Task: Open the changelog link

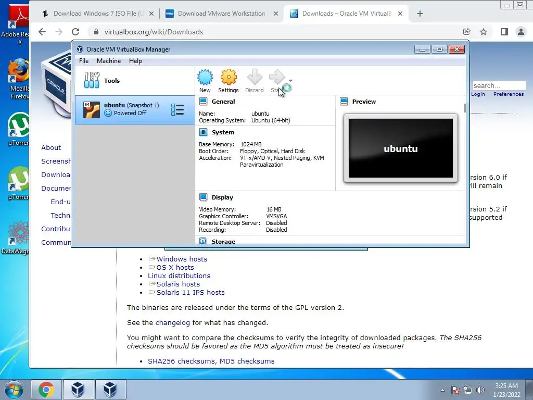Action: 173,323
